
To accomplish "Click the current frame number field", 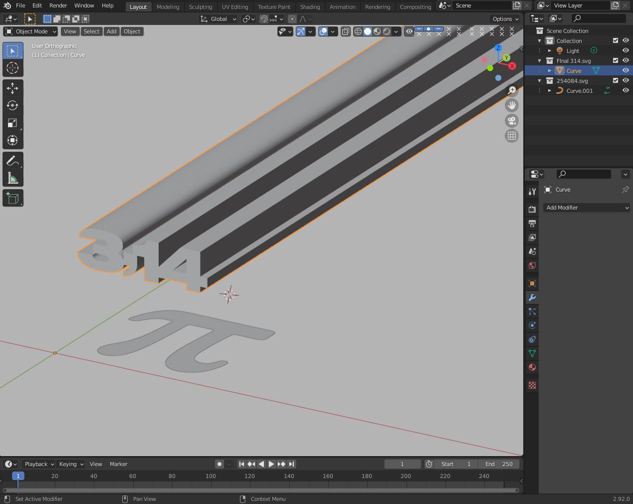I will click(x=403, y=464).
